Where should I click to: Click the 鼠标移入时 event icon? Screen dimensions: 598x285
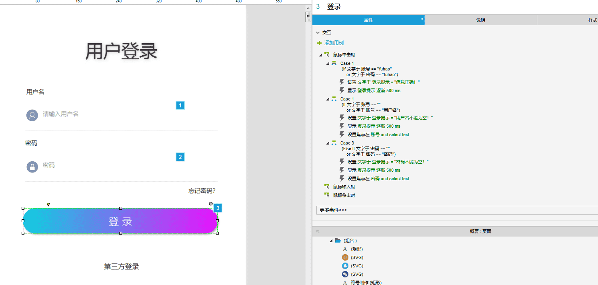coord(327,187)
